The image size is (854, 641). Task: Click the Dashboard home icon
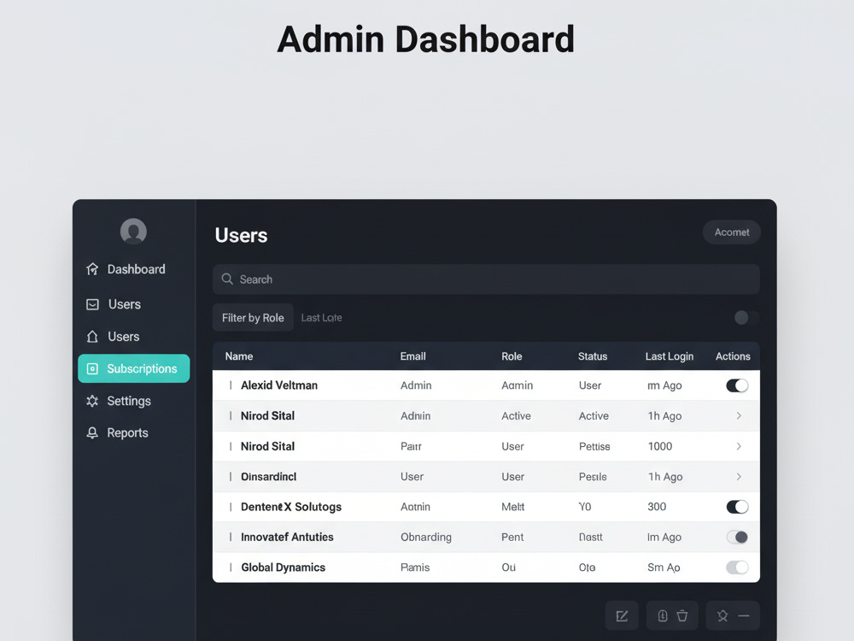[92, 269]
